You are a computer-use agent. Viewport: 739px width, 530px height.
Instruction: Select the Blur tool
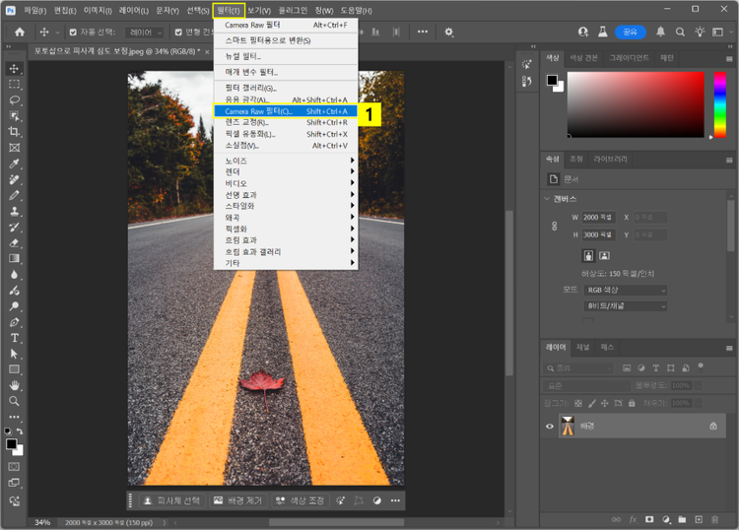14,274
